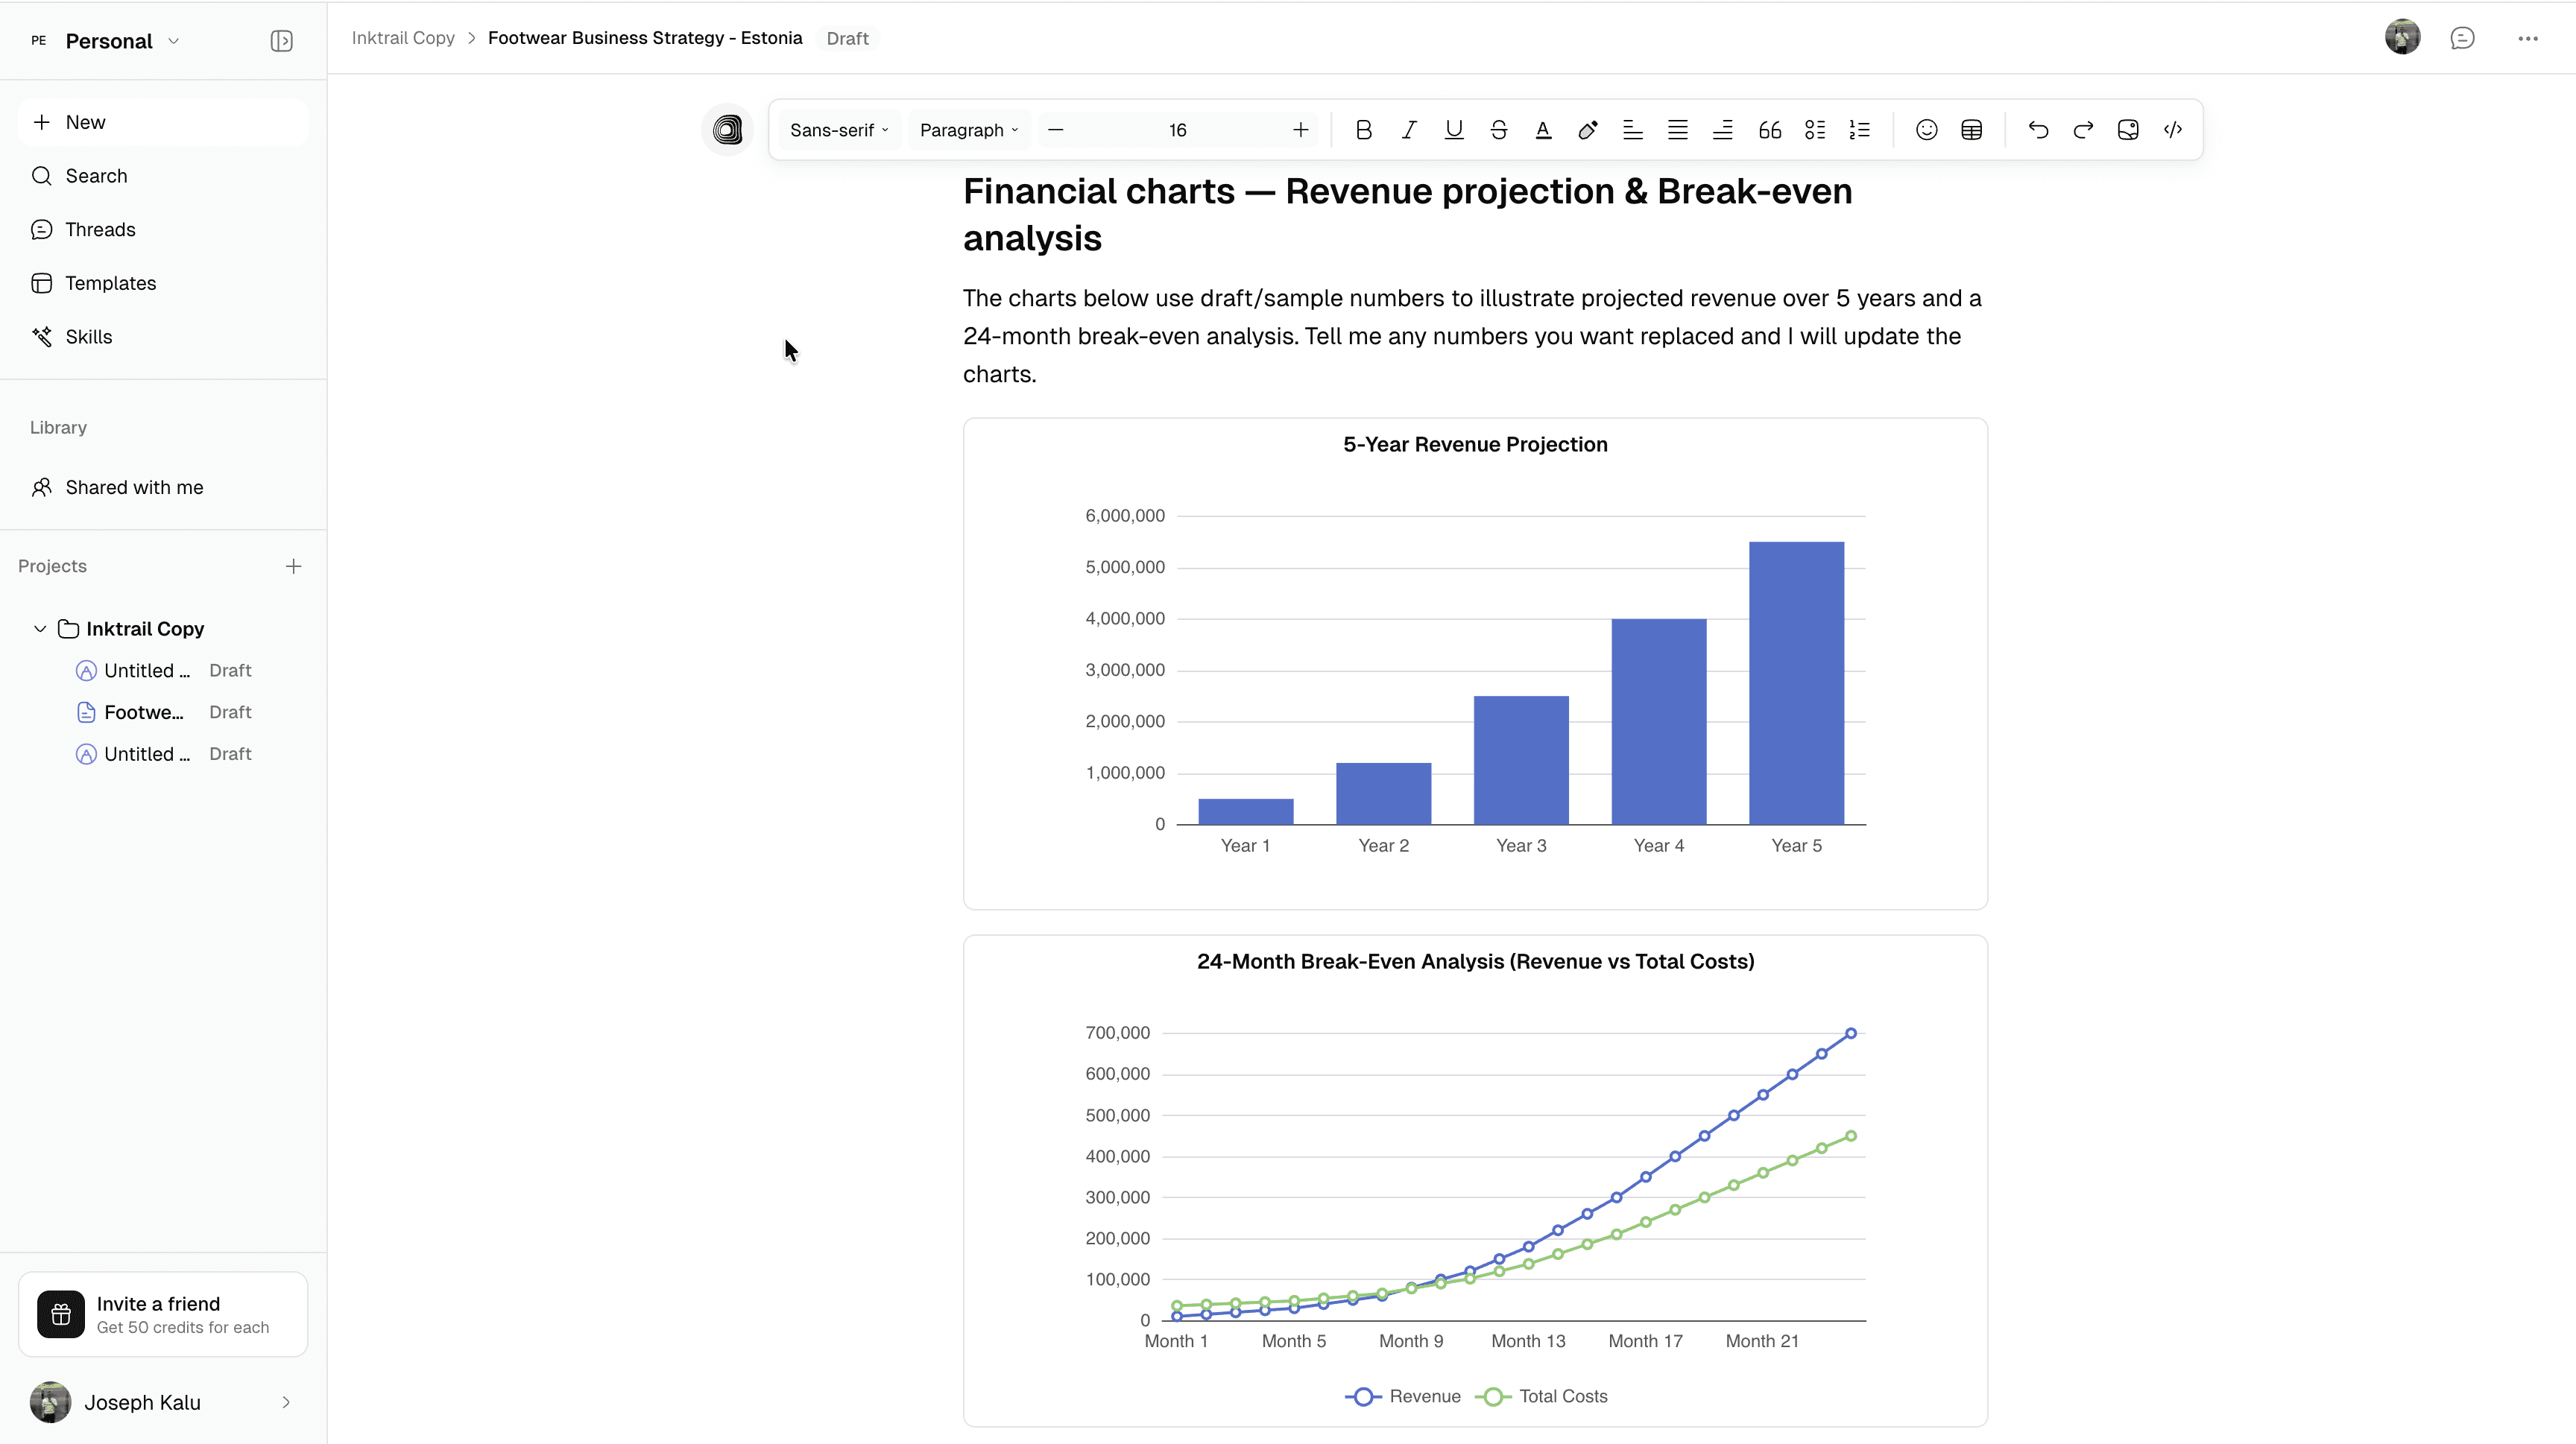Toggle center text alignment

[1677, 130]
